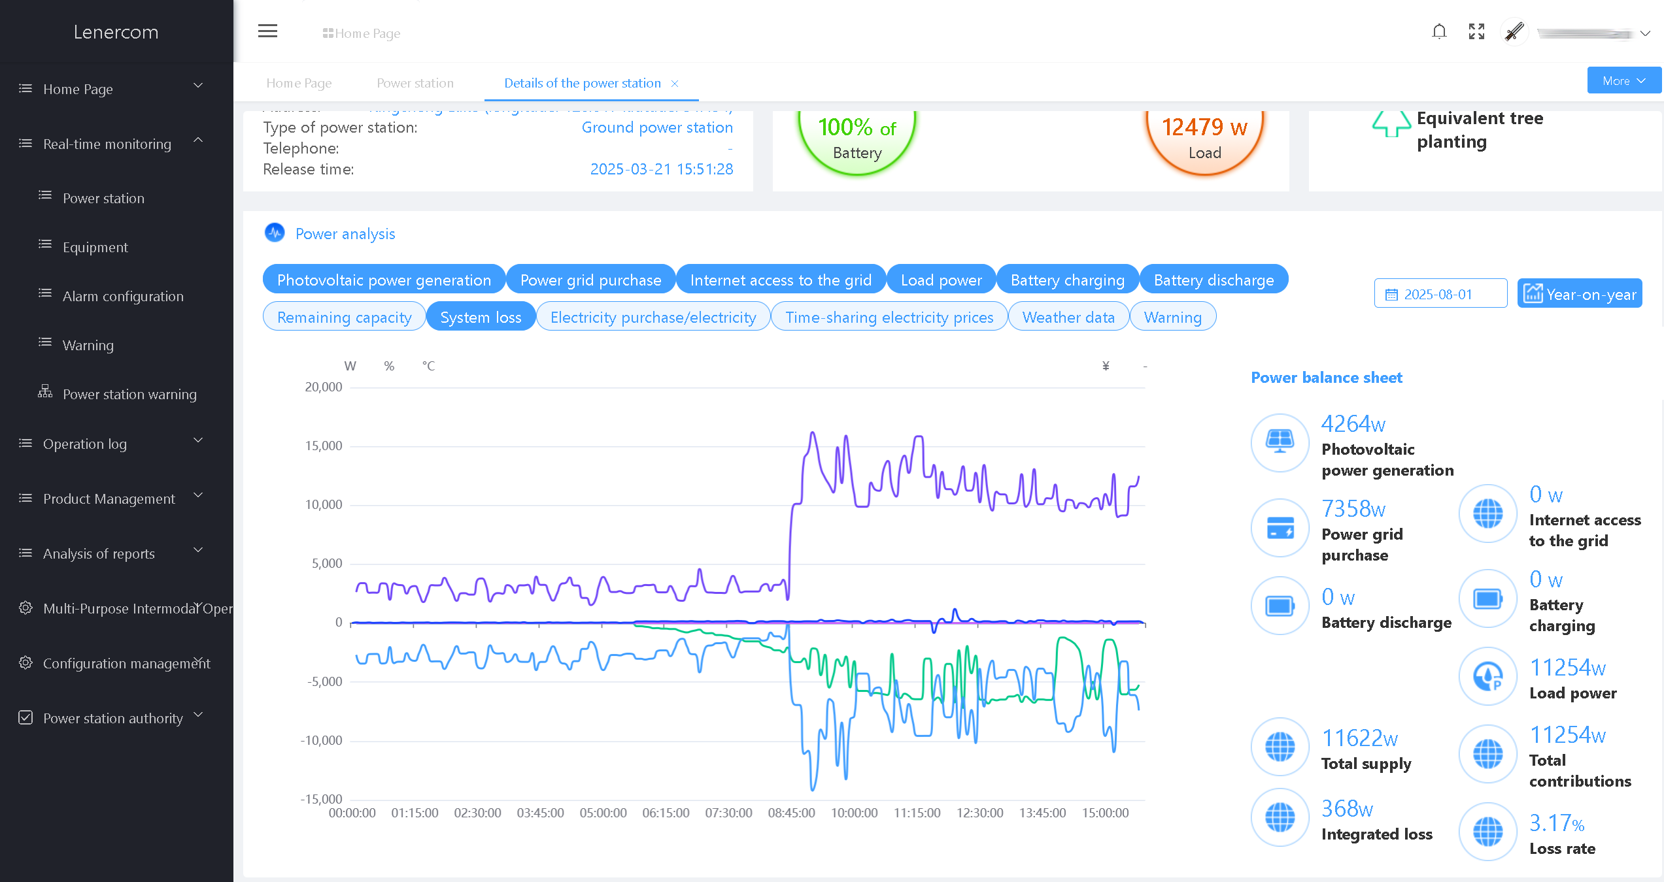Switch to the Power station tab

[415, 83]
